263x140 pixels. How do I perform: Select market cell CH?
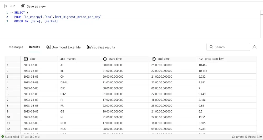coord(79,77)
